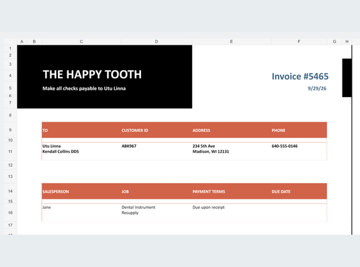Click THE HAPPY TOOTH title cell
Image resolution: width=360 pixels, height=267 pixels.
pyautogui.click(x=92, y=75)
